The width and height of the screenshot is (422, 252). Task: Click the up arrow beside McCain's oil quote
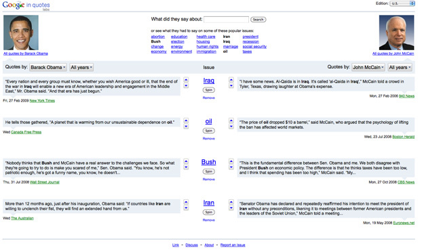(231, 121)
